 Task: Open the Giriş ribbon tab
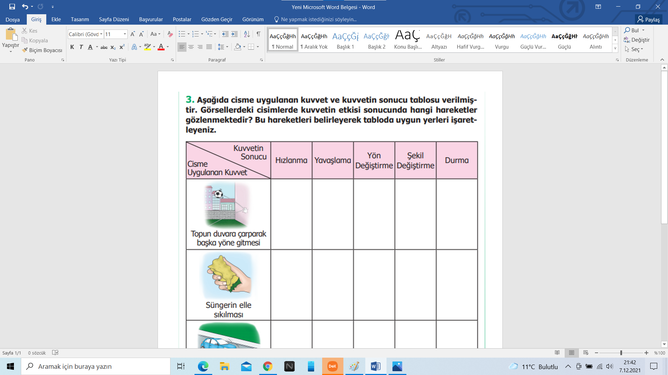(x=37, y=19)
